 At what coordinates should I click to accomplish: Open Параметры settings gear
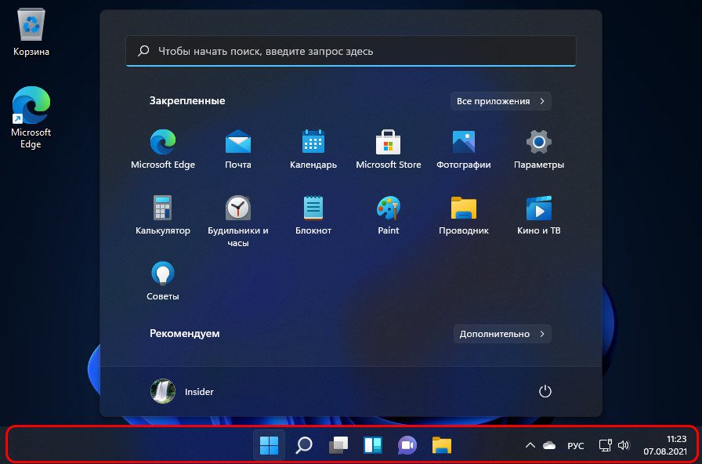538,149
